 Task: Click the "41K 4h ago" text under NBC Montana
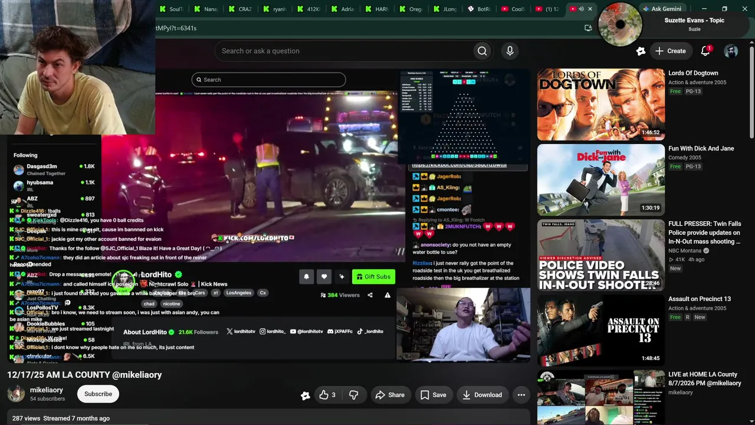687,260
